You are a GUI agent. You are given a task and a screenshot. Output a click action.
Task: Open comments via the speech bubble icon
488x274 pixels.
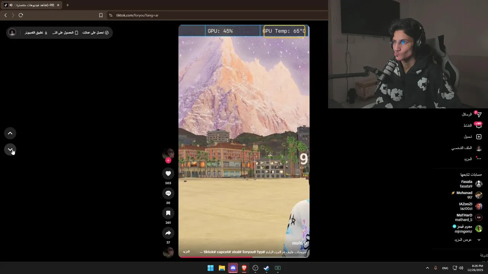coord(168,193)
